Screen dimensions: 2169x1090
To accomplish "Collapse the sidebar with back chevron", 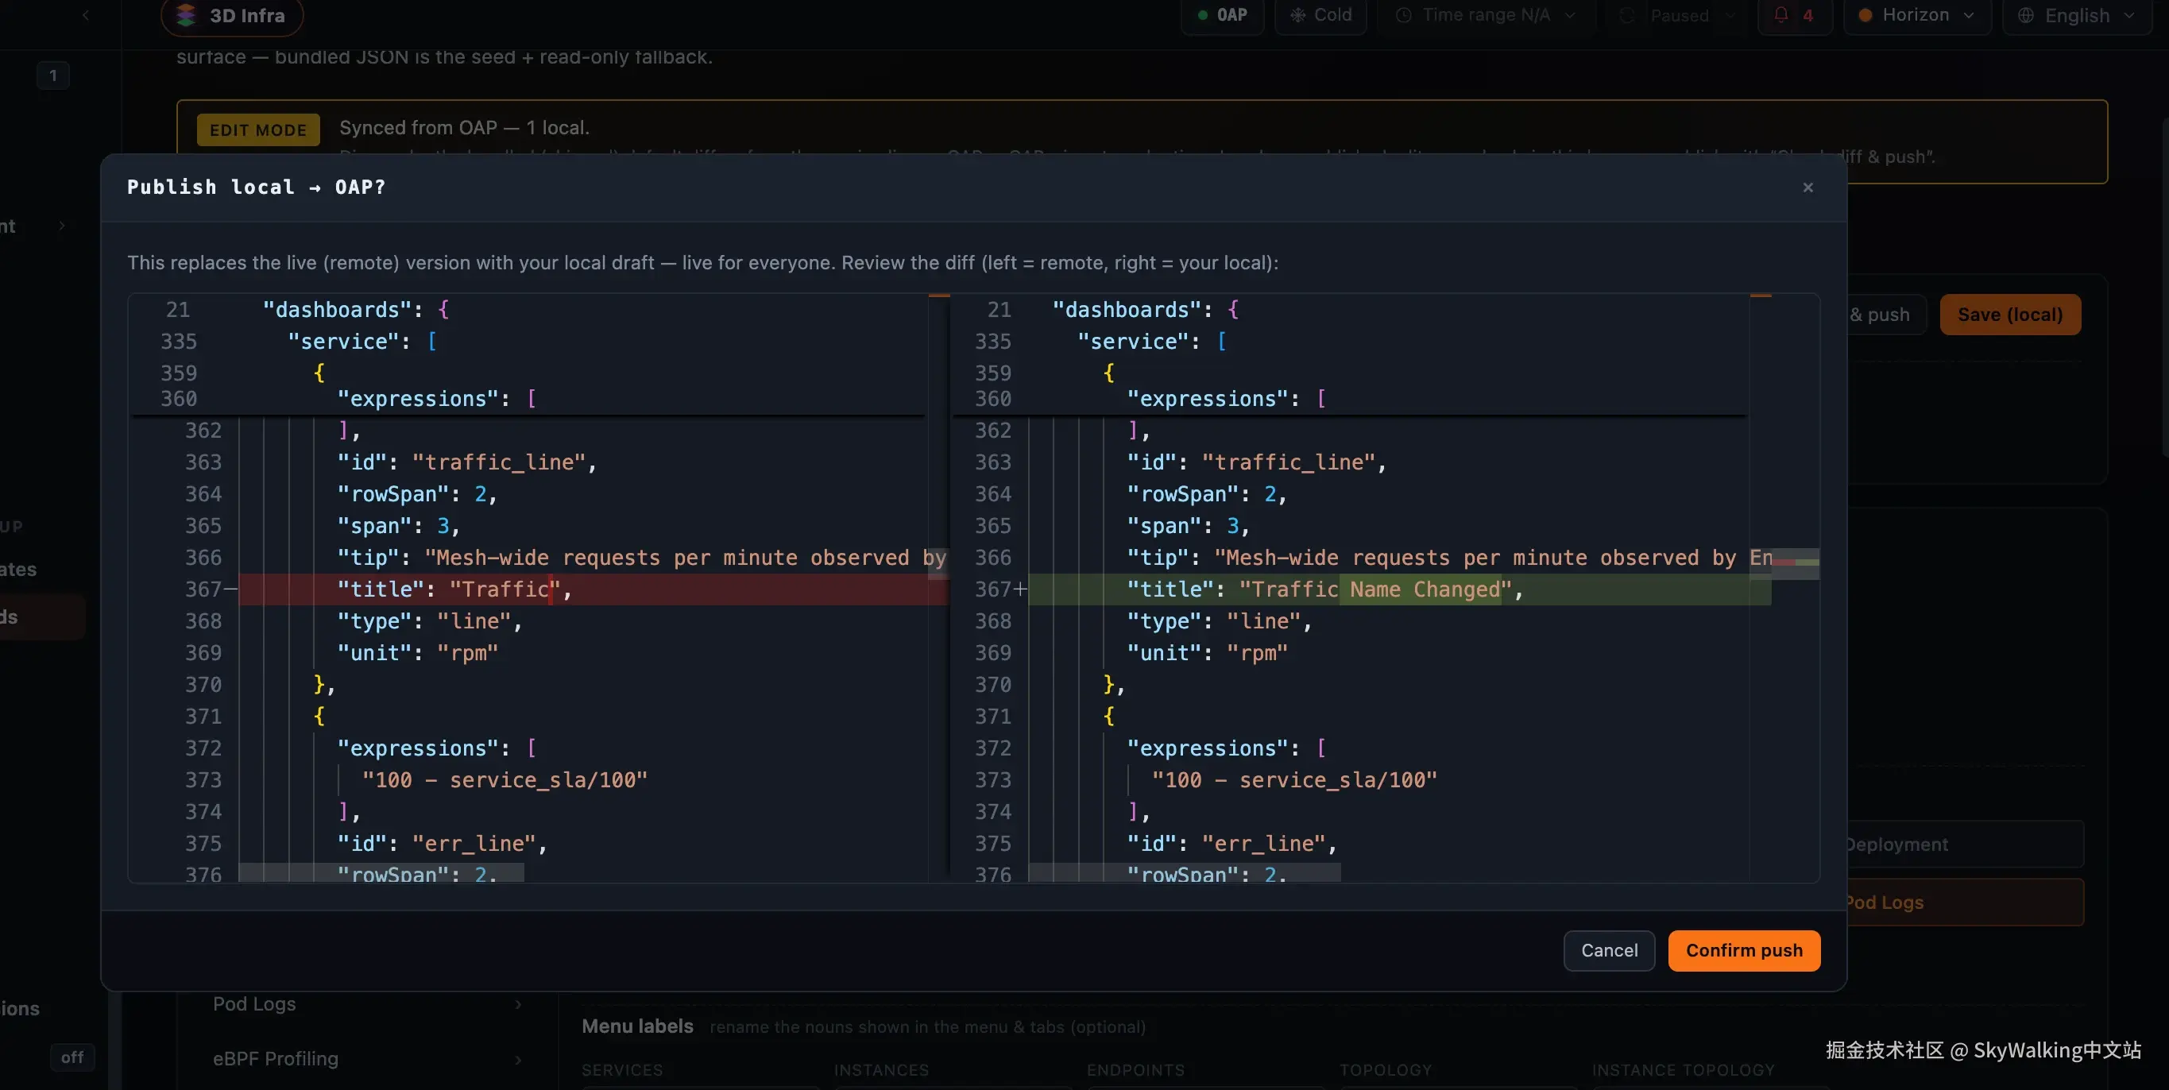I will click(x=85, y=15).
